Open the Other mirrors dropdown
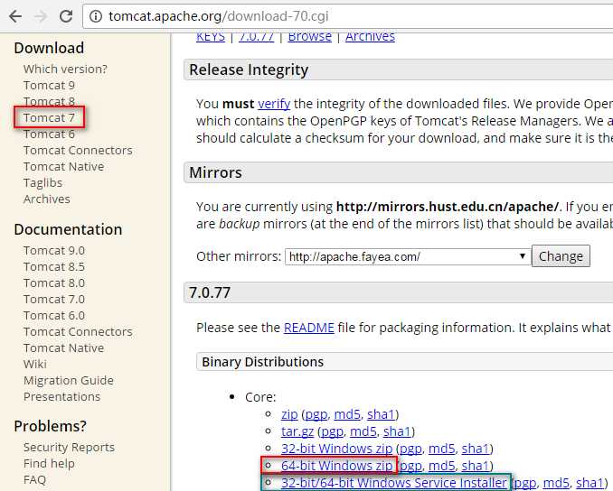The image size is (613, 491). tap(408, 256)
